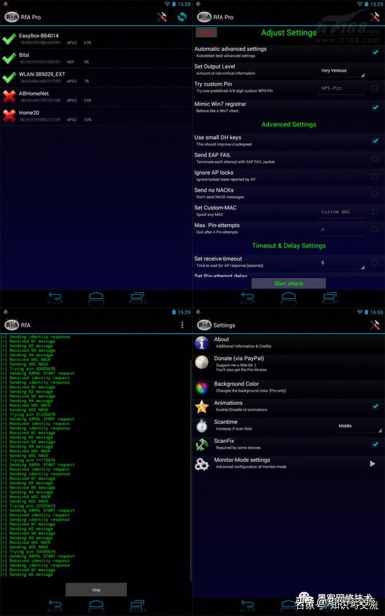Tap Home nav under the Stop button

pos(97,605)
